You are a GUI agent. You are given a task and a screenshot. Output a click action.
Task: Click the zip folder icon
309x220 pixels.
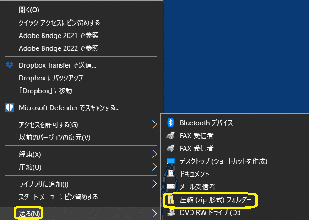coord(171,199)
